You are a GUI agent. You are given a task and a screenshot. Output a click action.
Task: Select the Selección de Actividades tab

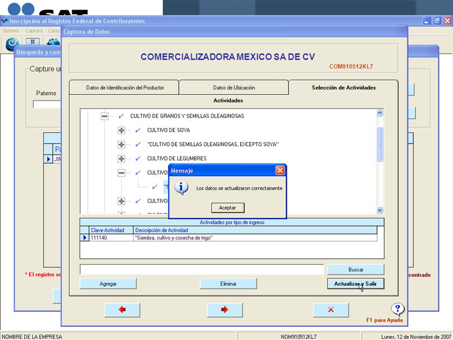tap(344, 88)
